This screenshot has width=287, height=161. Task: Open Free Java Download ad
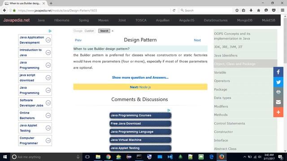click(x=140, y=123)
